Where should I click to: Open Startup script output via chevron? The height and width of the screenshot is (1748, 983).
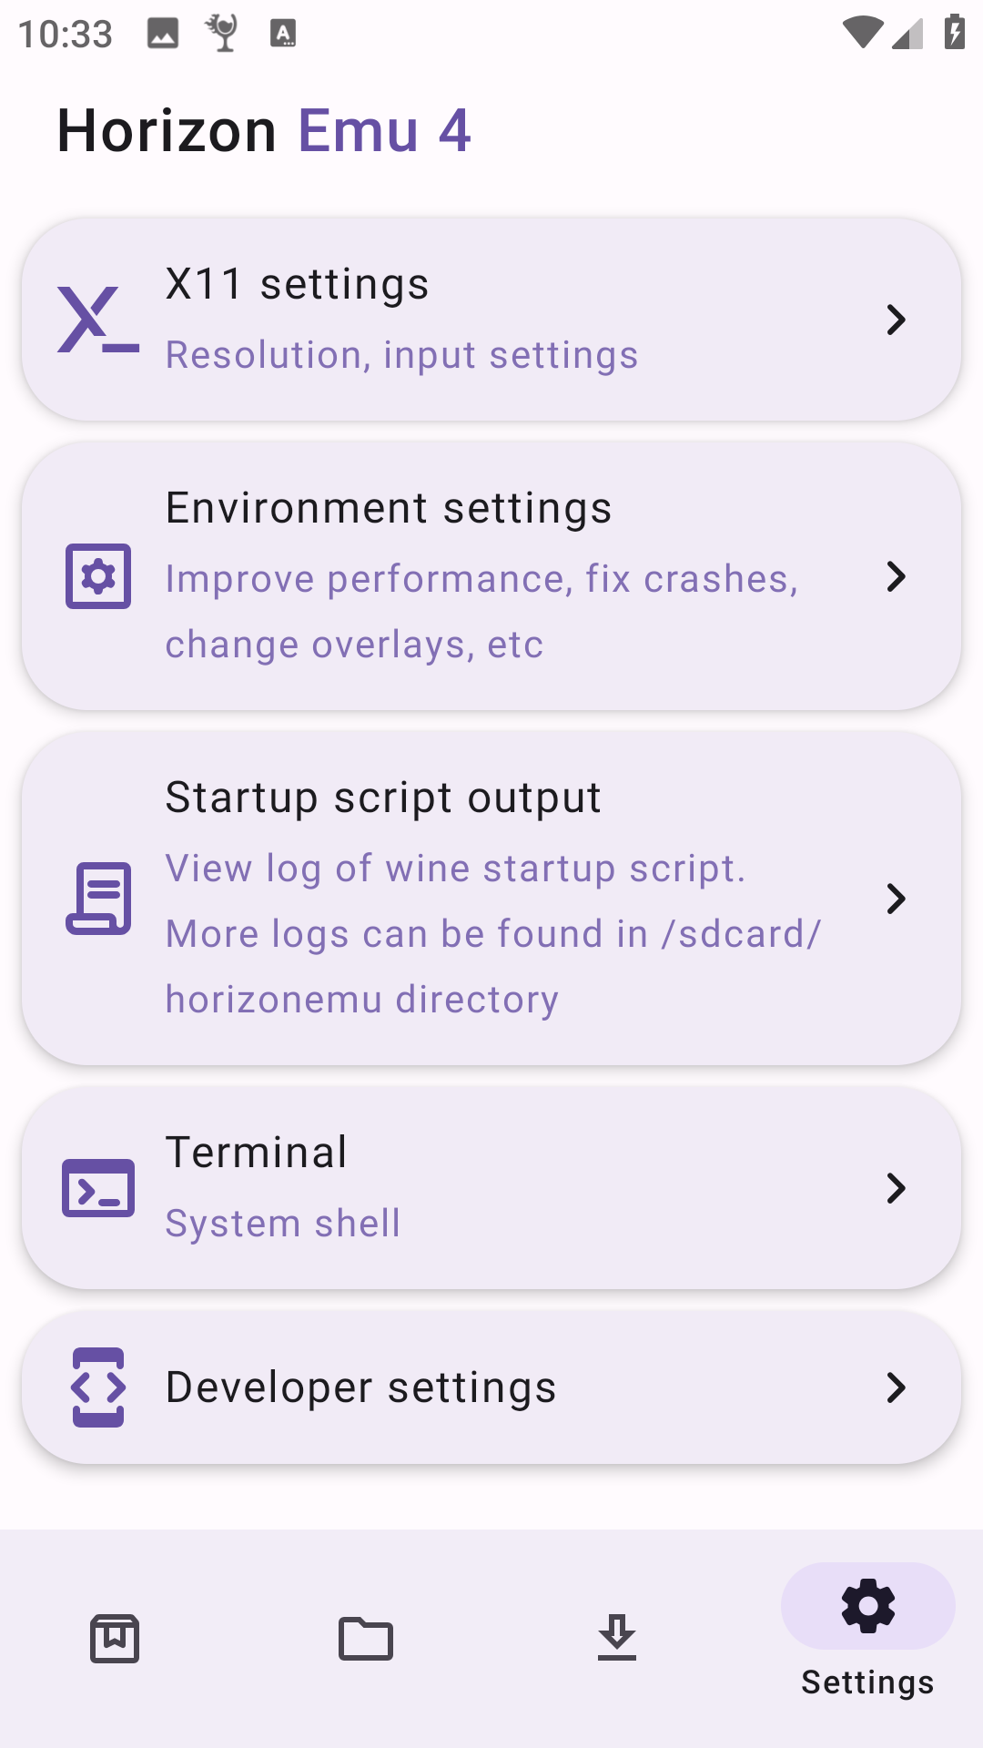897,899
